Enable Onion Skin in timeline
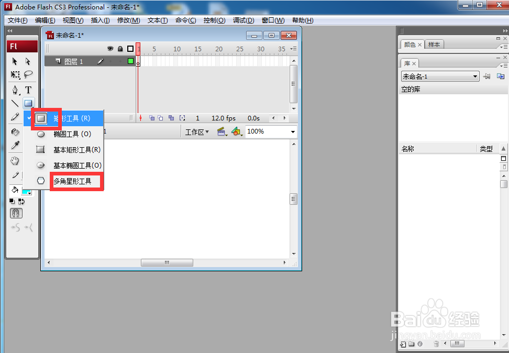 pos(151,118)
